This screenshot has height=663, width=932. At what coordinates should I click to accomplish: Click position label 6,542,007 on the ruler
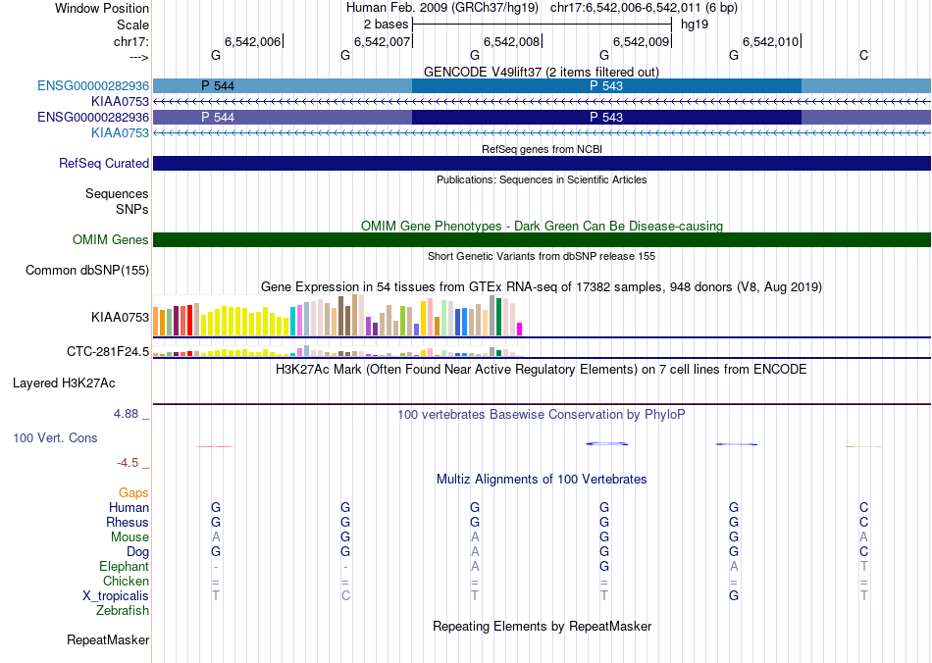pyautogui.click(x=382, y=41)
